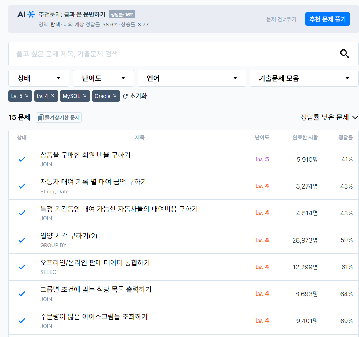Click the 초기화 reset text
The height and width of the screenshot is (337, 359).
point(138,96)
